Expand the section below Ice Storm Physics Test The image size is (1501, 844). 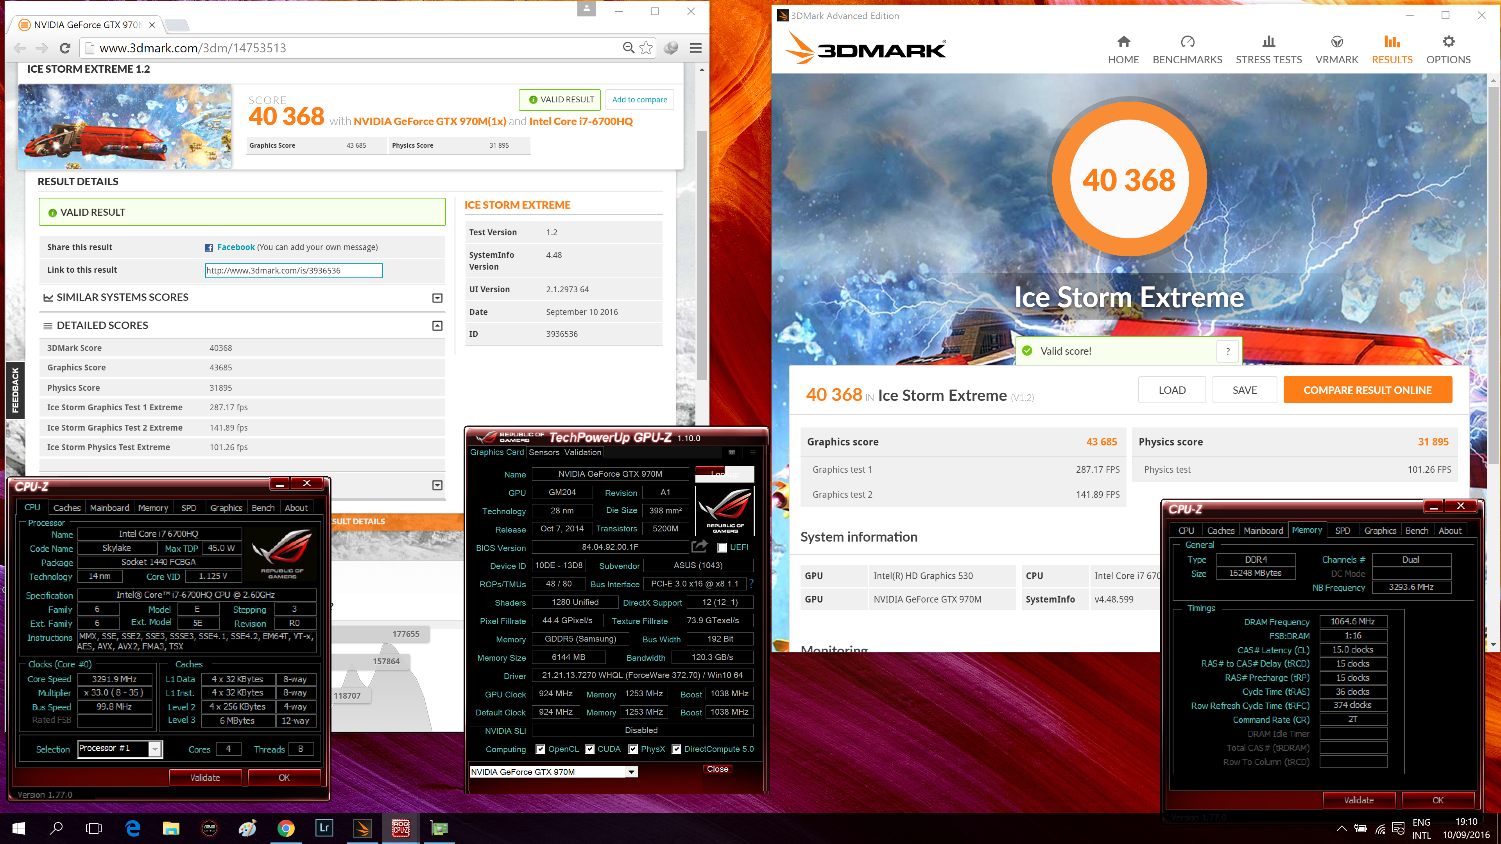[437, 485]
